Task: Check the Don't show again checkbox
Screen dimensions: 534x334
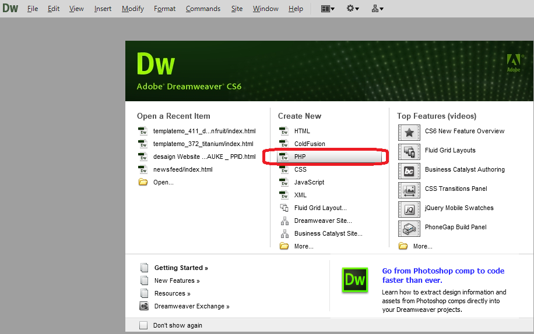Action: coord(143,325)
